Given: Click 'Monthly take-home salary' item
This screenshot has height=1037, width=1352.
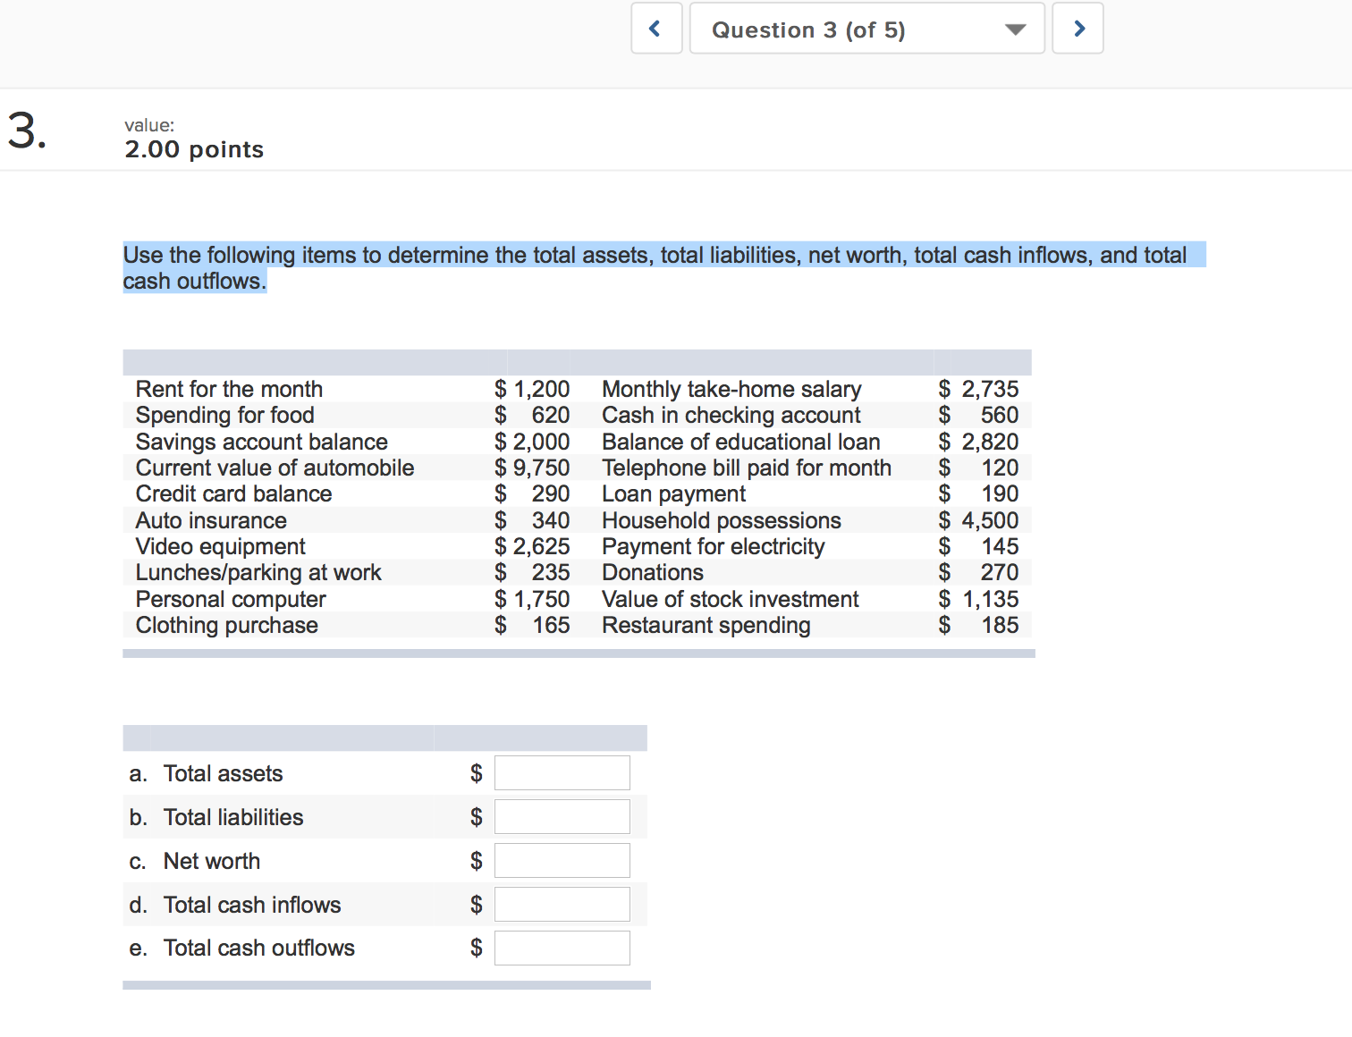Looking at the screenshot, I should 731,390.
